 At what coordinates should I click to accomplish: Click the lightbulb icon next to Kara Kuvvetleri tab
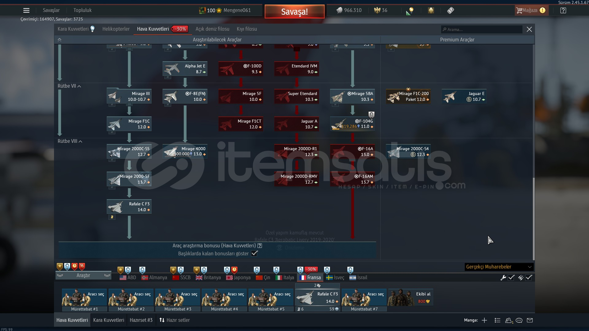93,29
